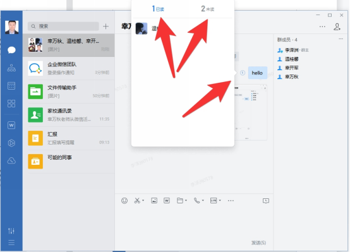This screenshot has width=350, height=252.
Task: Open the Meeting hexagon play icon
Action: point(11,143)
